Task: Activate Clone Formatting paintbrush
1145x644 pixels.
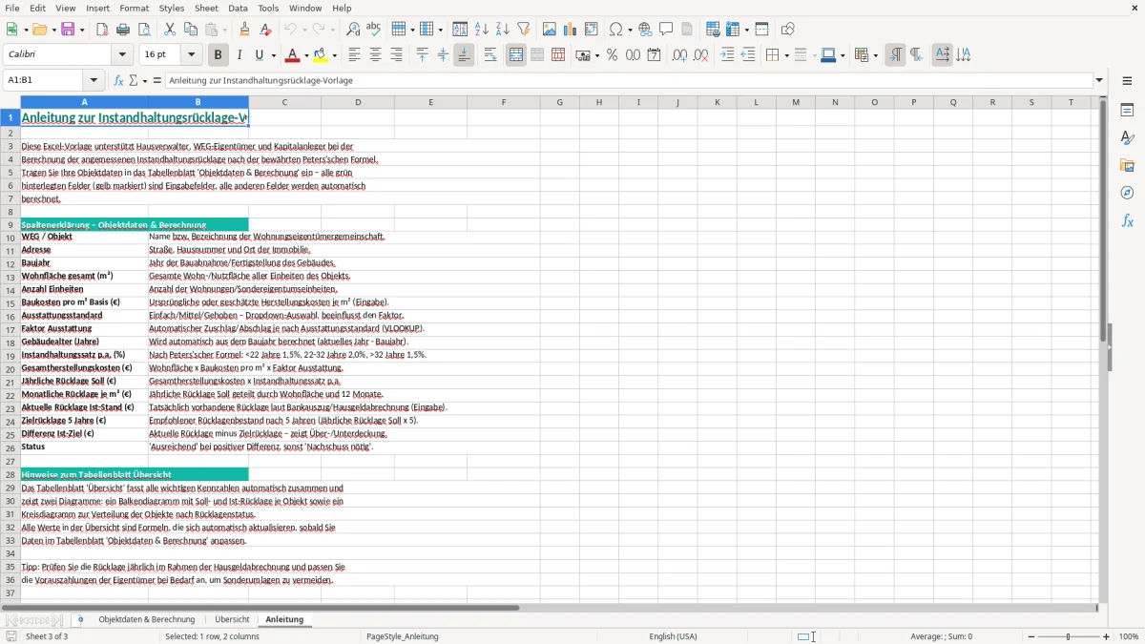Action: pyautogui.click(x=244, y=30)
